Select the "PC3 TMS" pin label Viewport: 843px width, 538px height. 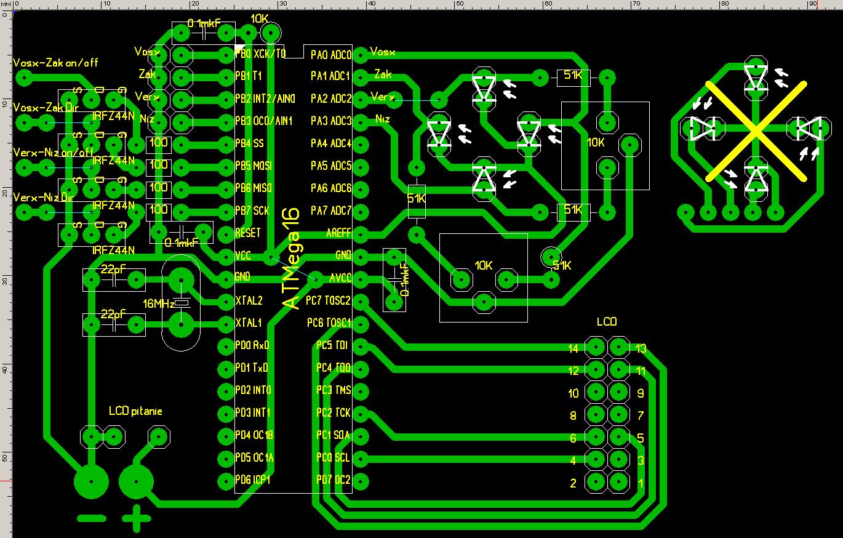click(x=334, y=390)
